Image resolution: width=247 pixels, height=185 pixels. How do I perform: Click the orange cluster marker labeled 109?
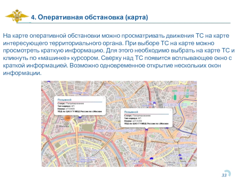click(68, 118)
